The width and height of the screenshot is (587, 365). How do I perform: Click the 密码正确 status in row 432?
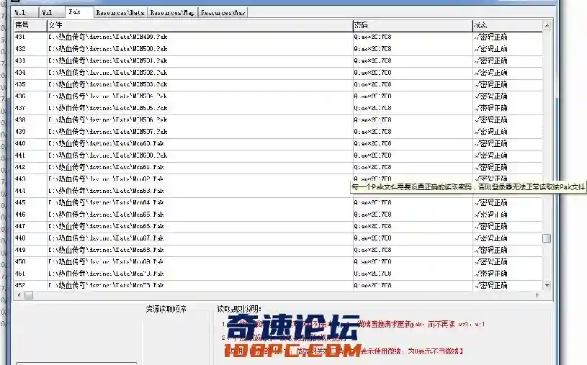(490, 49)
